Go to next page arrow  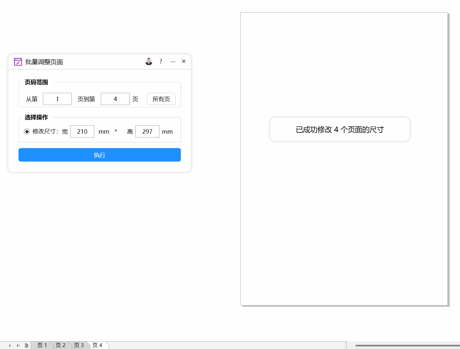tap(10, 345)
